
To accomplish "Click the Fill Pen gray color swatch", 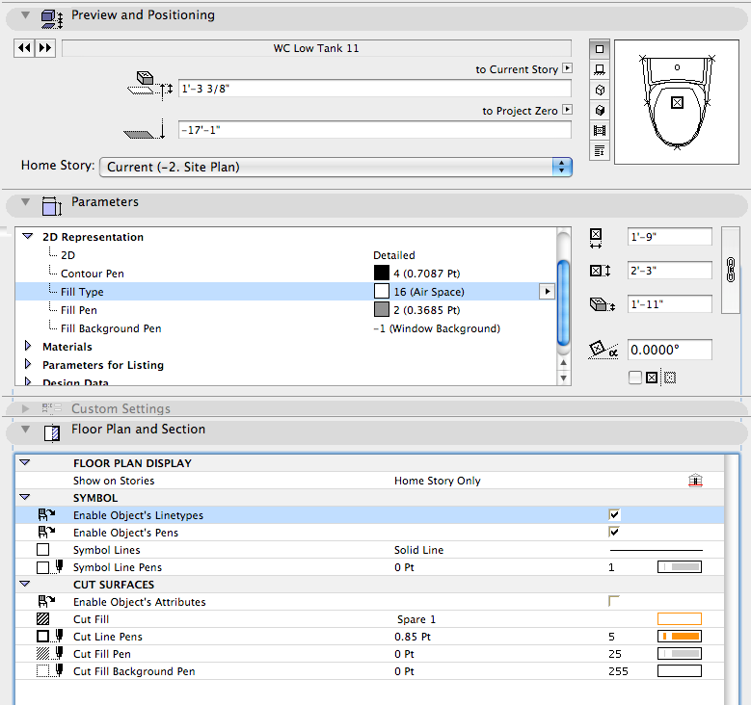I will tap(381, 309).
